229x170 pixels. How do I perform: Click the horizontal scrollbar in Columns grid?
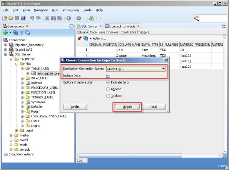tap(130, 155)
